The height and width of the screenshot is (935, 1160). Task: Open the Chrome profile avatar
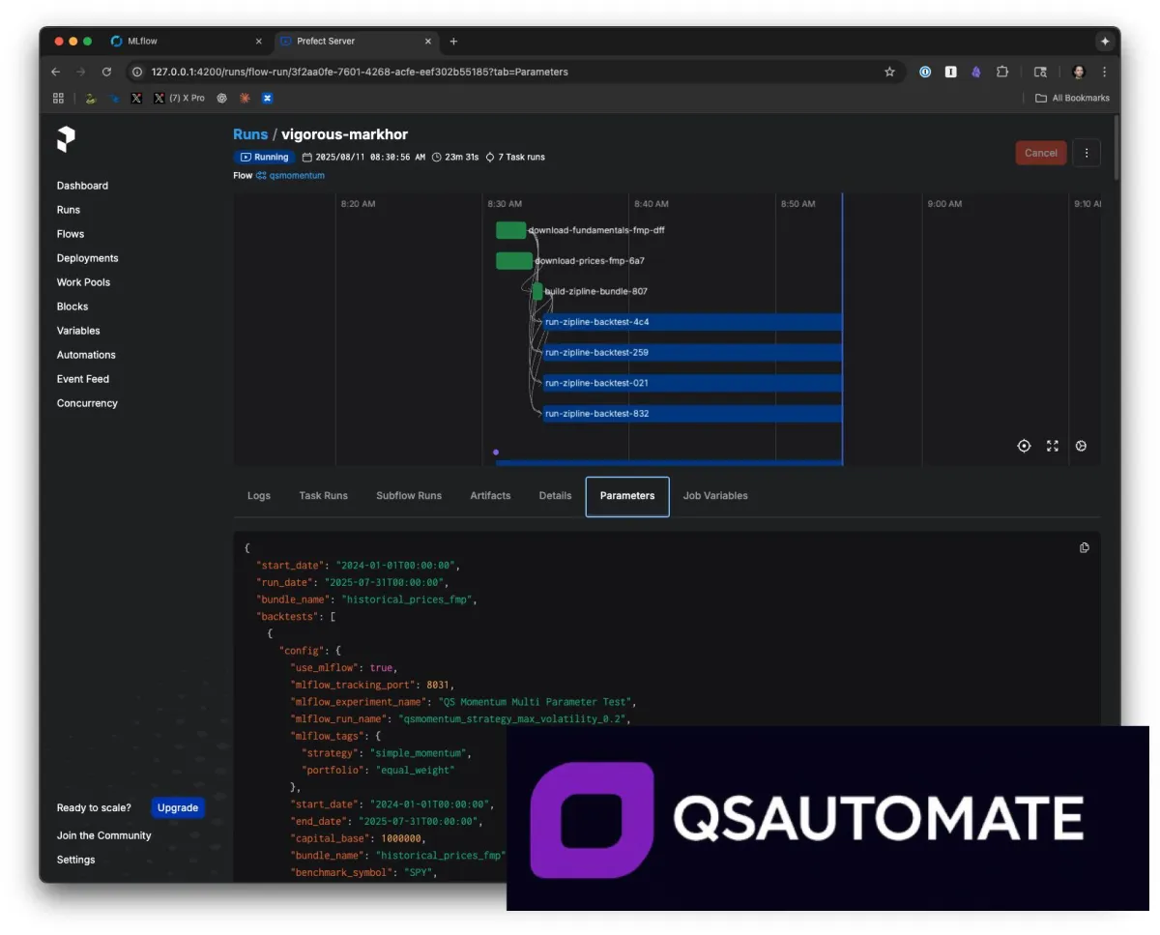click(1079, 72)
